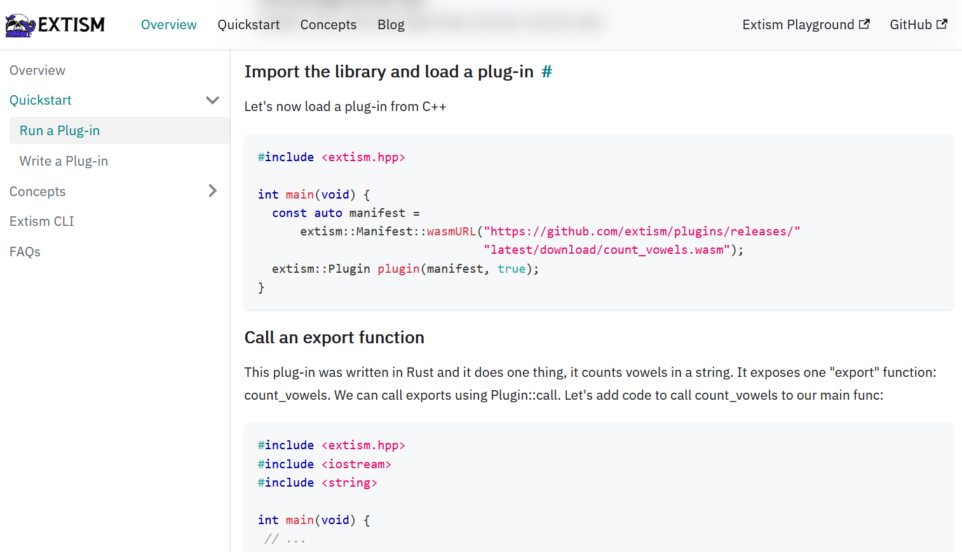
Task: Open Quickstart in the top navigation bar
Action: pyautogui.click(x=248, y=25)
